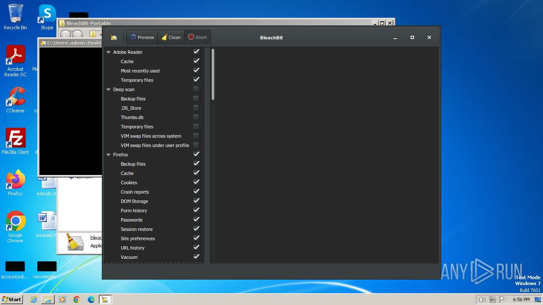Uncheck Adobe Reader Cache checkbox

[x=196, y=61]
